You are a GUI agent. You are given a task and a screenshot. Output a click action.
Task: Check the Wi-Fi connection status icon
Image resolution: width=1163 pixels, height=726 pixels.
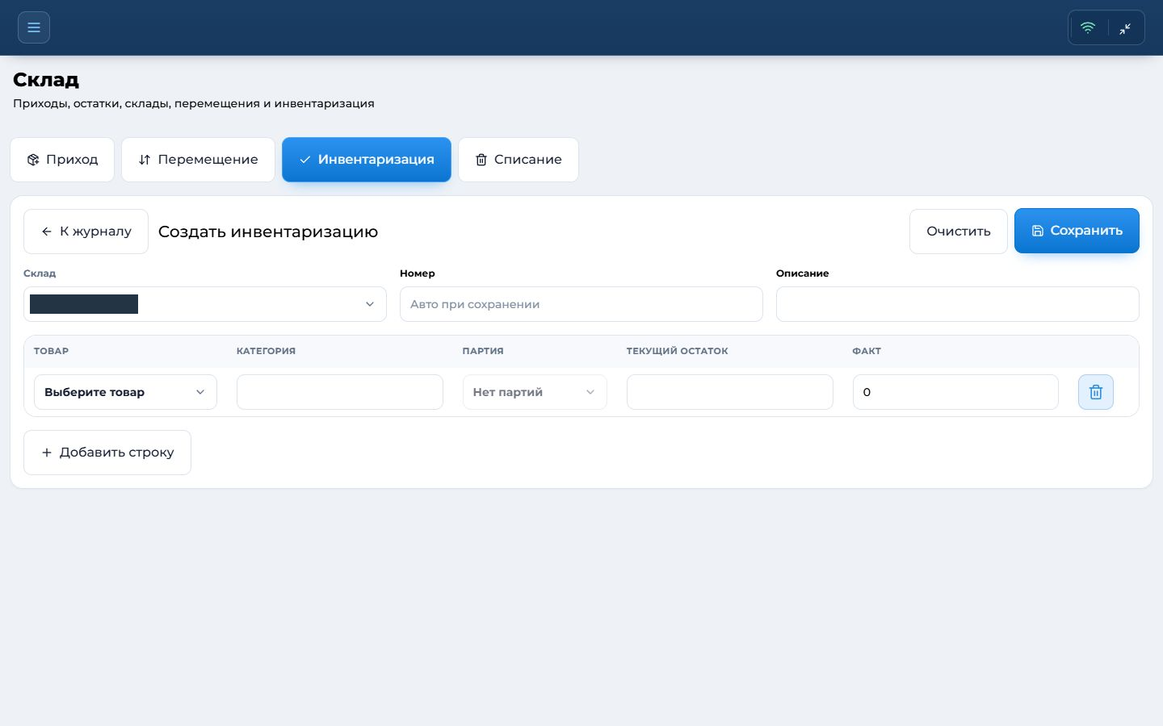pyautogui.click(x=1088, y=27)
